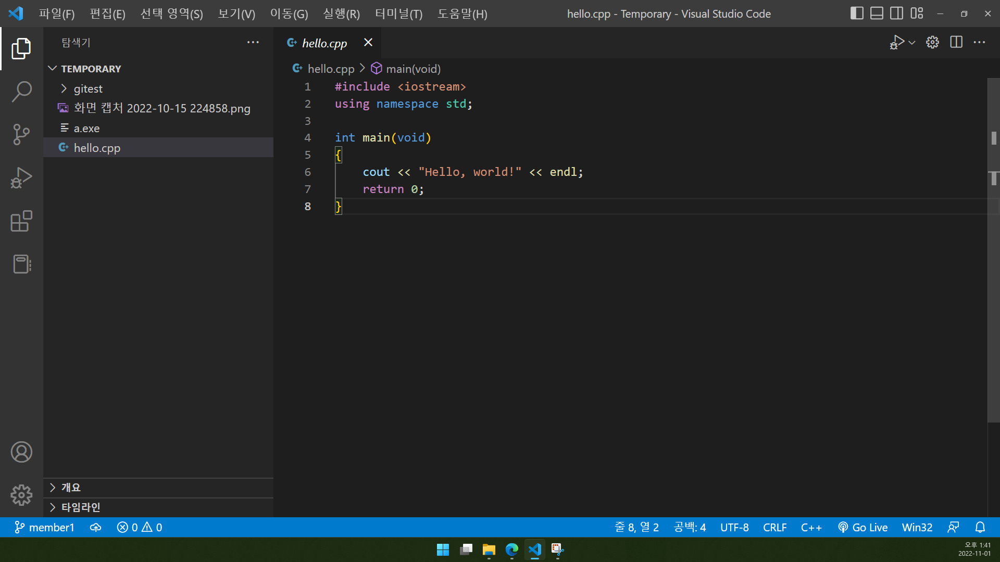
Task: Open the Explorer view in activity bar
Action: [21, 48]
